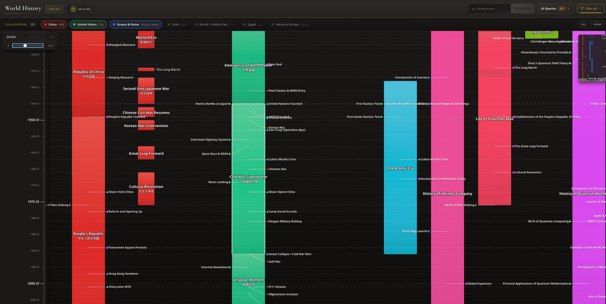Click the 1972 CE date badge

pyautogui.click(x=53, y=8)
